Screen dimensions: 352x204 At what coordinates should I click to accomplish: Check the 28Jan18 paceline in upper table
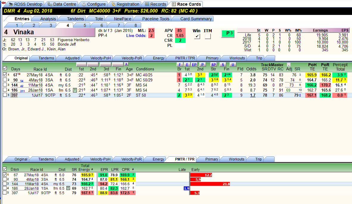point(5,90)
